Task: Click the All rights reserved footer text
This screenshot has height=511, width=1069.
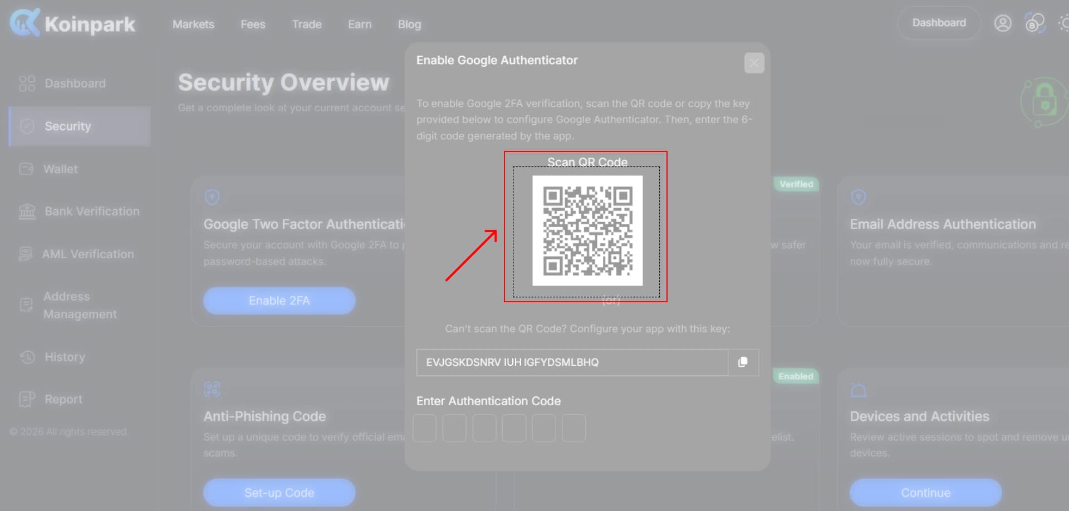Action: tap(69, 432)
